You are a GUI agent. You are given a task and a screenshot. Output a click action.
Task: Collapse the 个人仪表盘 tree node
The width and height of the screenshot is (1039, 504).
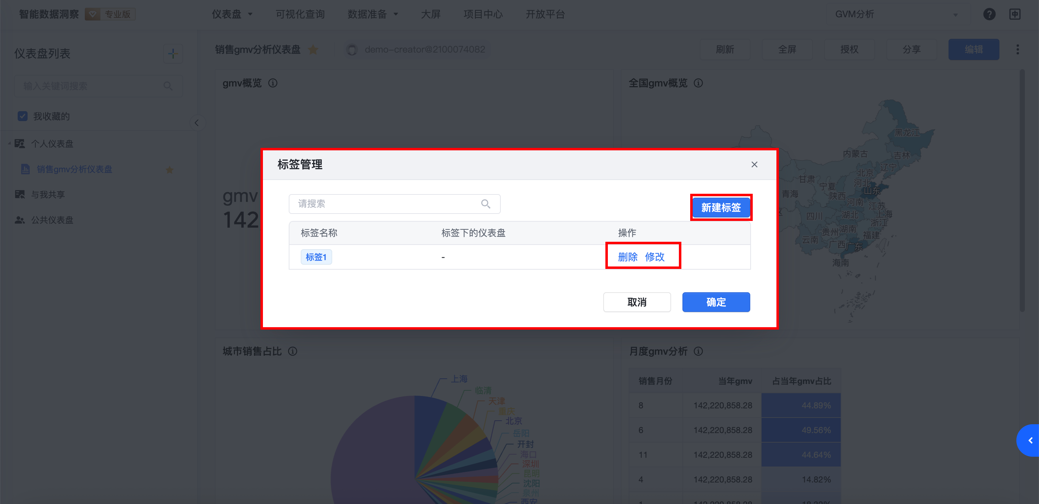pos(9,144)
